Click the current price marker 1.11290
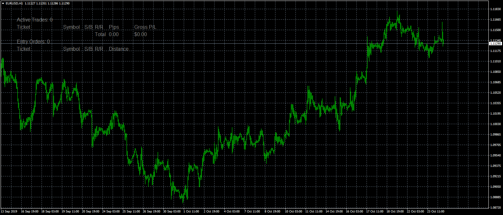This screenshot has width=503, height=215. pos(495,44)
